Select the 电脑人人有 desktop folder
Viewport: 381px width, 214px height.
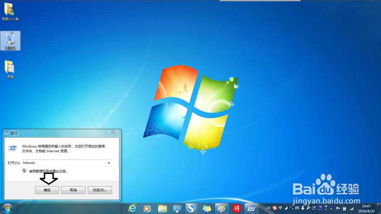click(10, 12)
